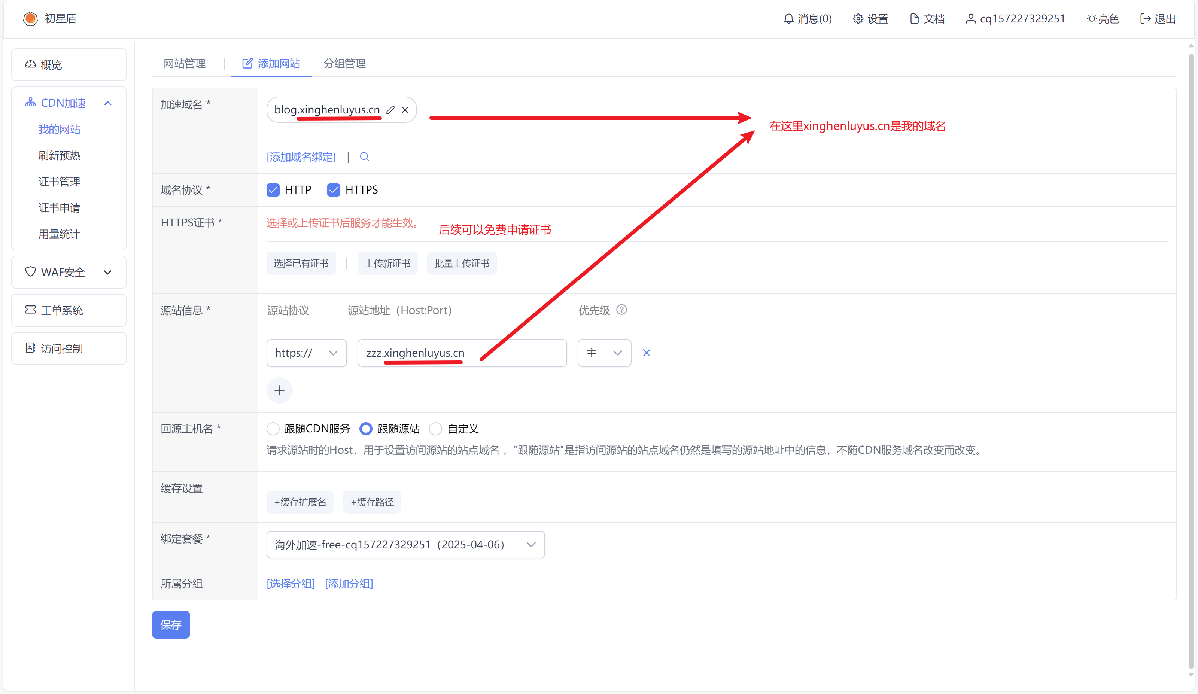Click the help question mark beside 优先级
This screenshot has height=694, width=1198.
(x=621, y=310)
